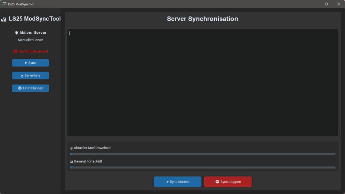The image size is (345, 194).
Task: Click the Manueller Server label
Action: point(30,40)
